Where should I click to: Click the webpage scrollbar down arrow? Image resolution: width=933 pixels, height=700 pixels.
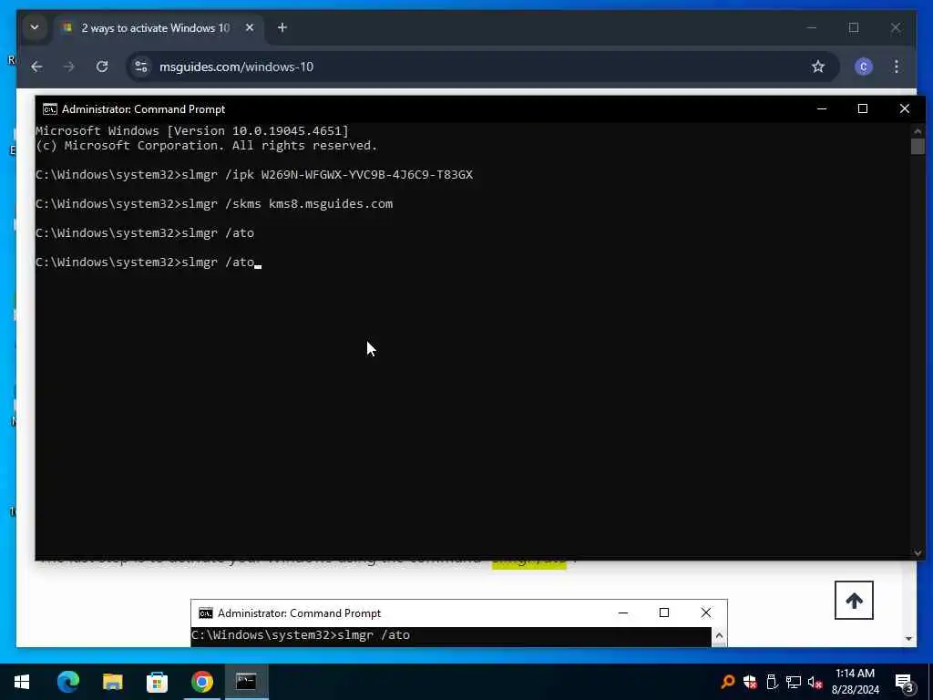[x=908, y=639]
